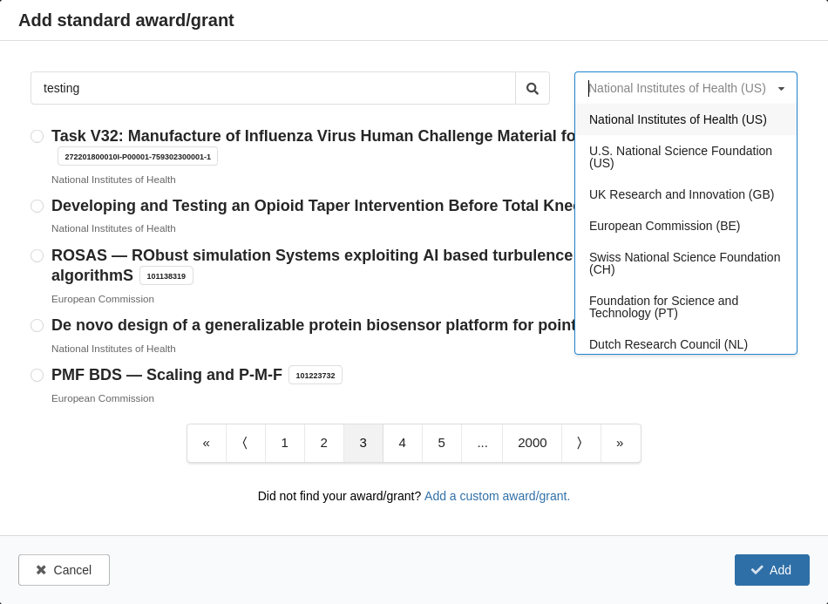Click into the search field containing testing
The height and width of the screenshot is (604, 828).
pos(273,88)
